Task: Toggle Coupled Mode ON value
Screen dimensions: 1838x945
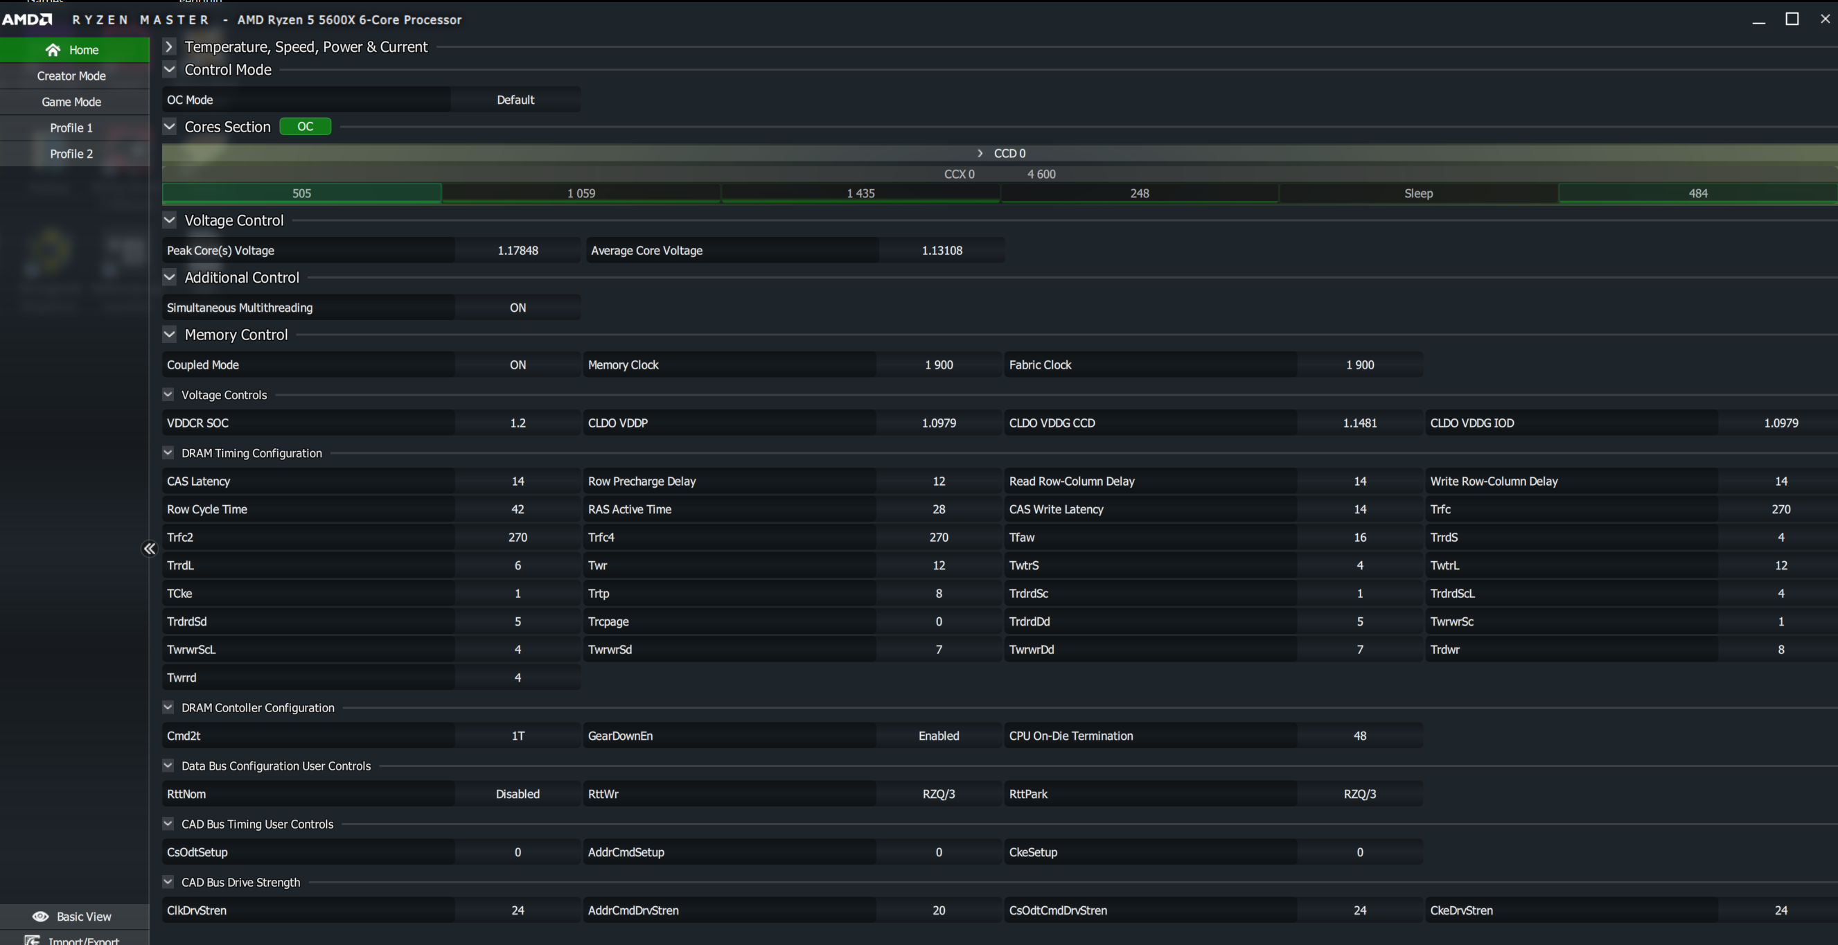Action: (x=518, y=364)
